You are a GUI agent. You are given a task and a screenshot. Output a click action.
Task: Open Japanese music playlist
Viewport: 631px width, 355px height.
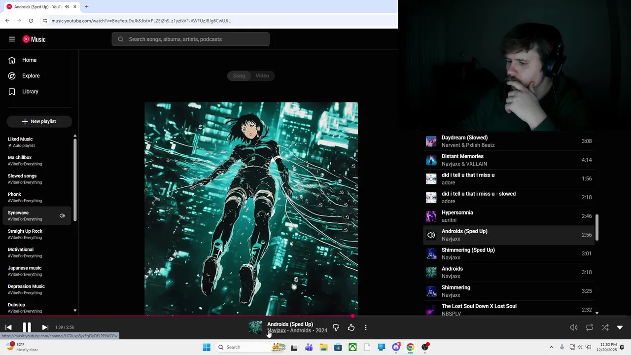(x=37, y=271)
